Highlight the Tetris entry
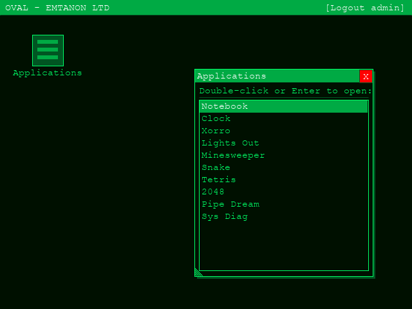This screenshot has width=412, height=309. pos(219,180)
